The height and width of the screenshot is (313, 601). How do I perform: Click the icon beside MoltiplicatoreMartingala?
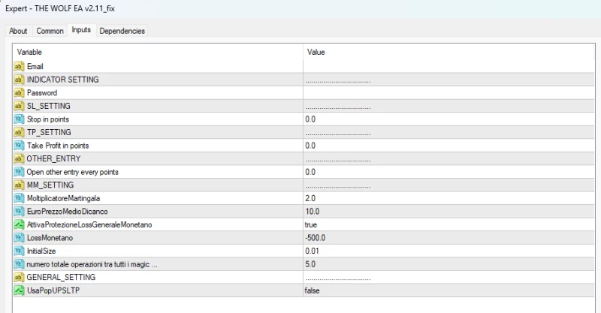pos(19,198)
